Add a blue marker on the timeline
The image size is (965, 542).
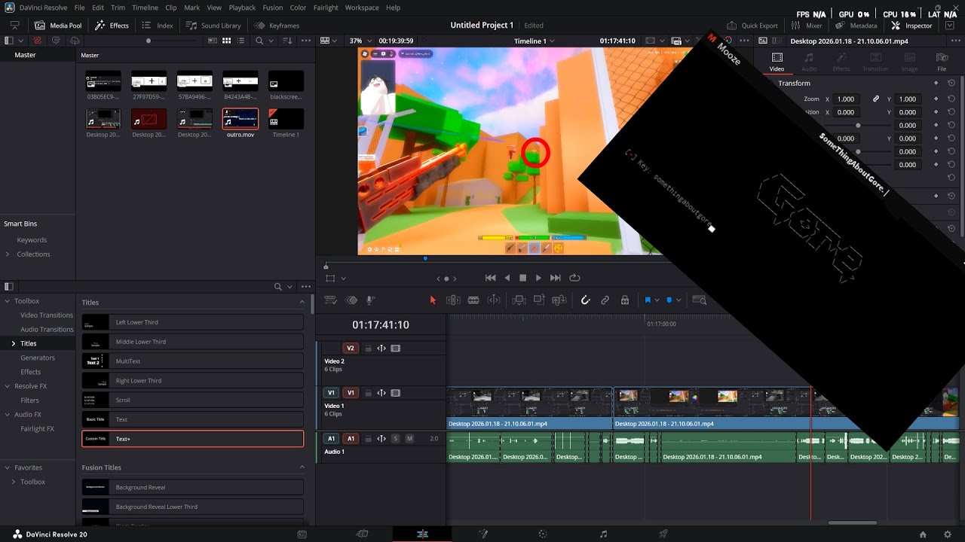click(669, 300)
